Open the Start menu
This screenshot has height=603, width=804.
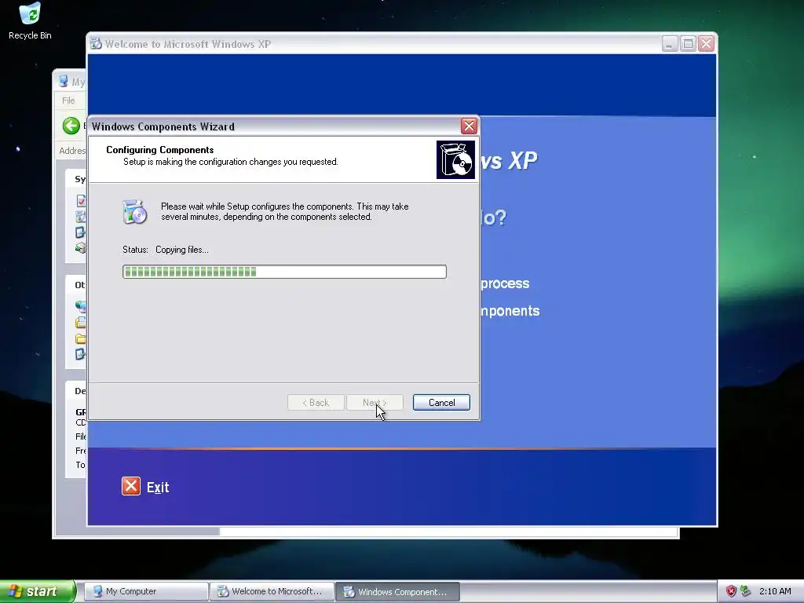point(38,592)
